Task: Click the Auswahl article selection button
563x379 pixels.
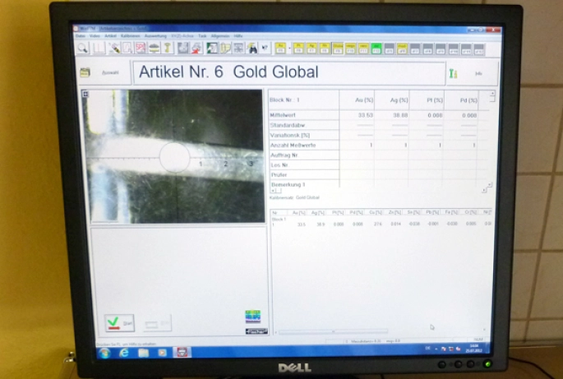Action: click(x=110, y=72)
